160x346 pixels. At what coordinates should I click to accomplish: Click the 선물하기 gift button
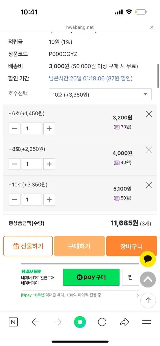pos(28,246)
